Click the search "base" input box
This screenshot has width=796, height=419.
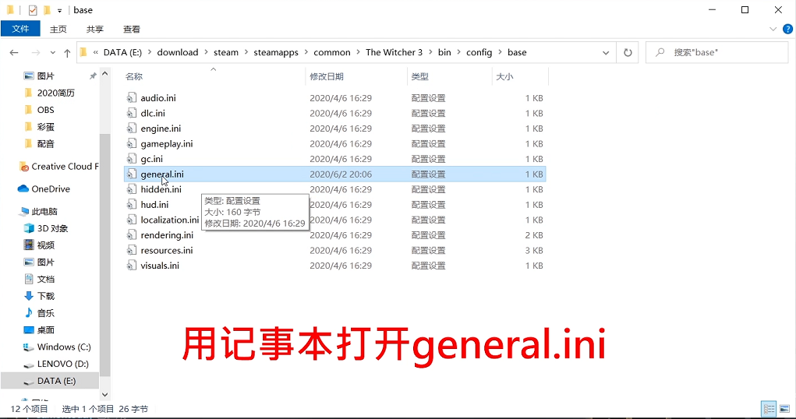point(716,52)
